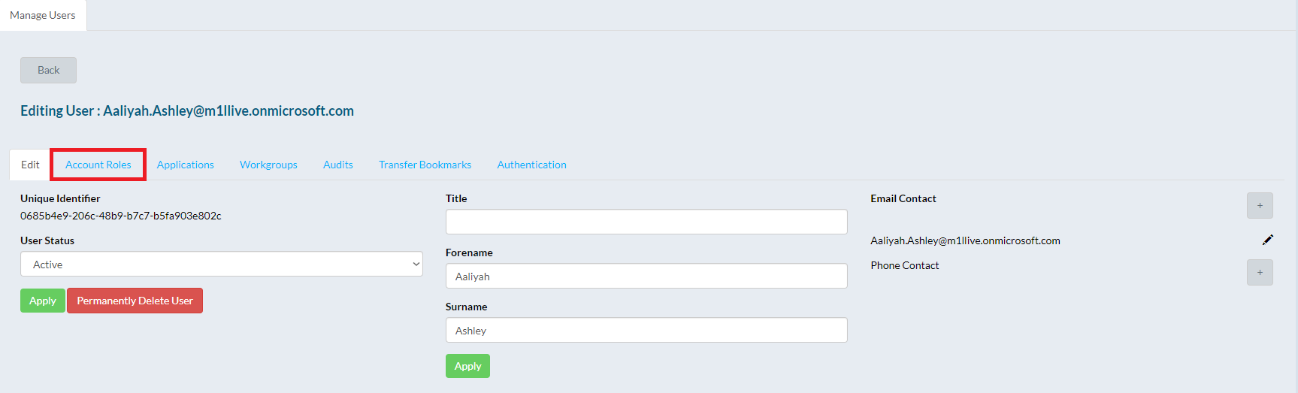
Task: Switch to the Account Roles tab
Action: [x=98, y=165]
